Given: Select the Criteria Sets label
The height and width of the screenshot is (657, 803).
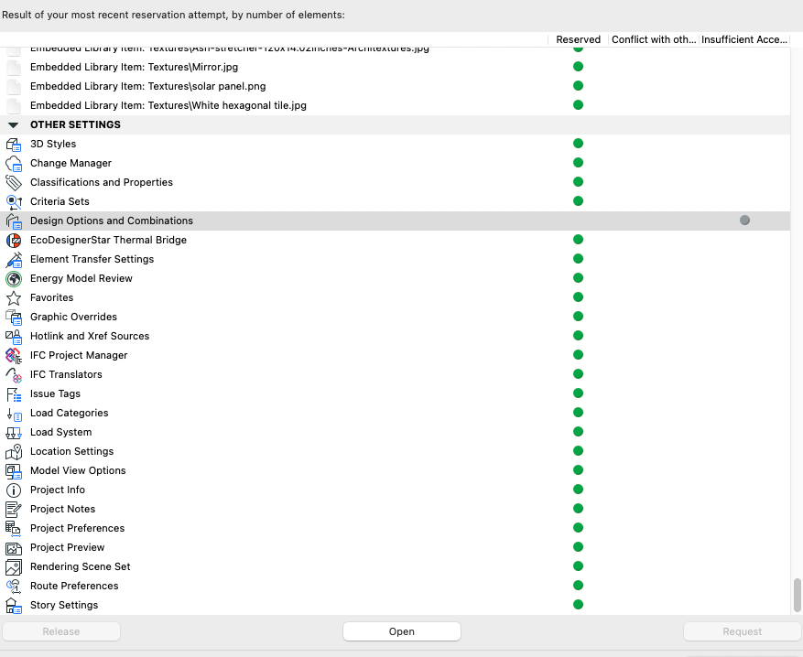Looking at the screenshot, I should click(60, 201).
